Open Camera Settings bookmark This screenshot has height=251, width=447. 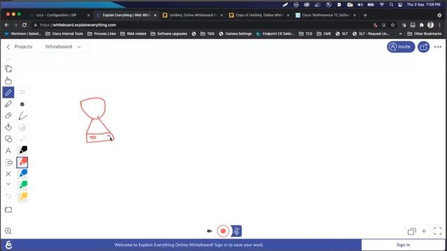pyautogui.click(x=235, y=33)
